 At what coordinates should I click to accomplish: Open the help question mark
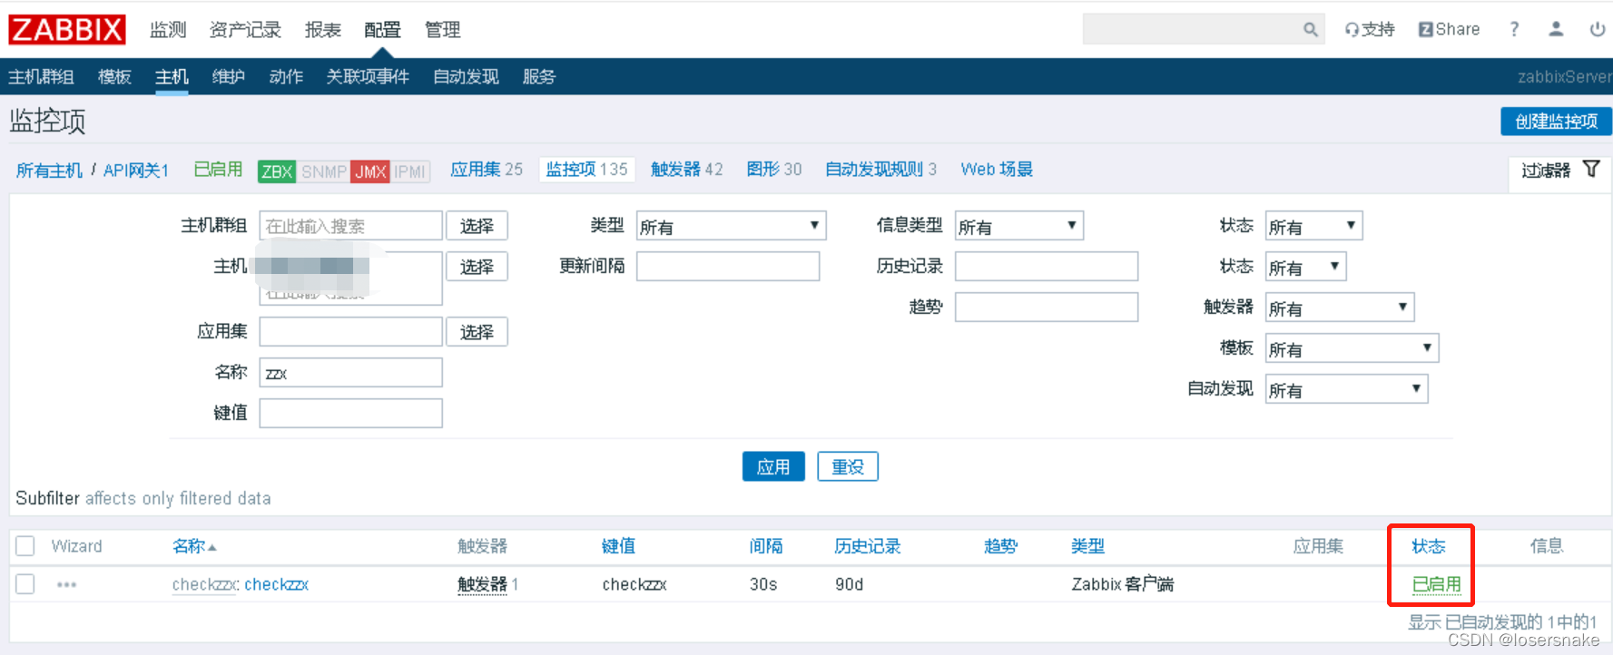tap(1514, 30)
